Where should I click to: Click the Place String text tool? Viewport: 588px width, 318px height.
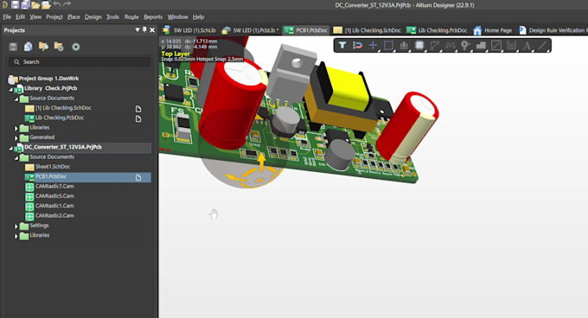click(527, 45)
